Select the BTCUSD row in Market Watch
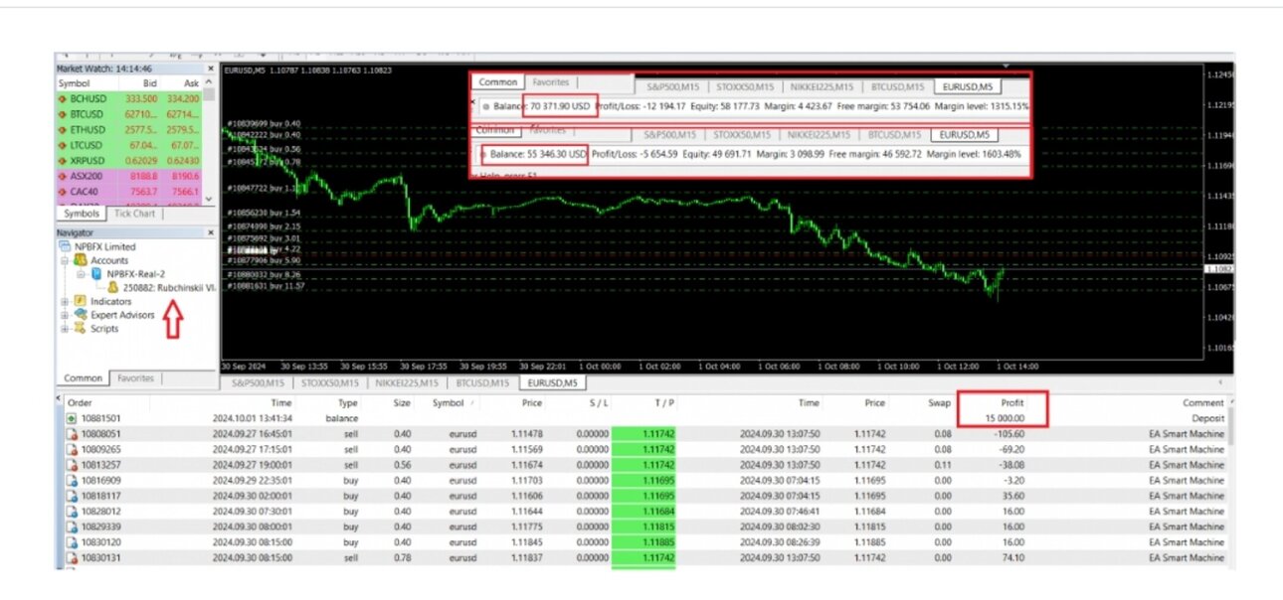1283x600 pixels. pos(129,114)
